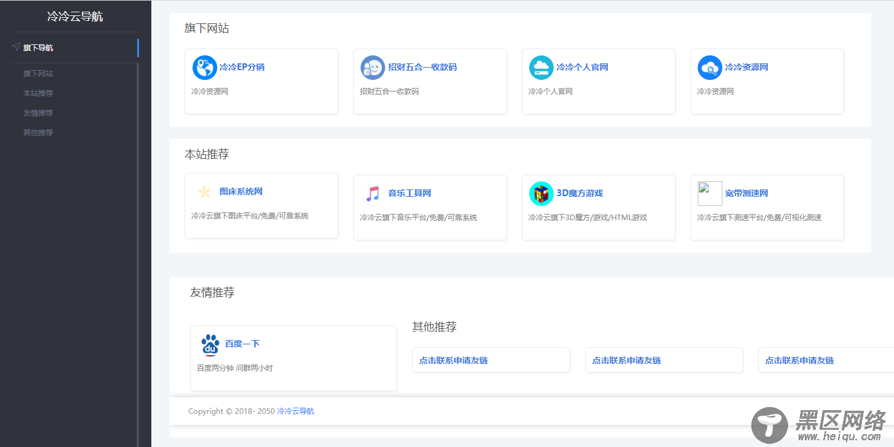Click 冷冷云旗下音乐平台/免费/可靠系统 description

pyautogui.click(x=418, y=218)
